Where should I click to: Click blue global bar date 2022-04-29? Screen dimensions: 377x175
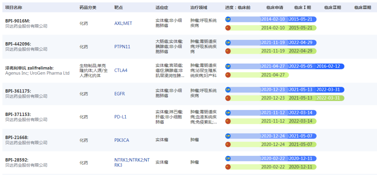(x=301, y=43)
